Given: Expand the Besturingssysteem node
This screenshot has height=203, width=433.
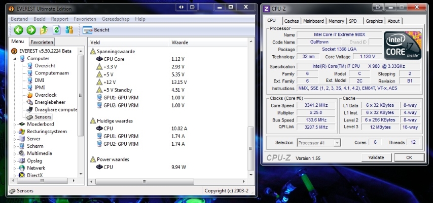Looking at the screenshot, I should click(15, 132).
